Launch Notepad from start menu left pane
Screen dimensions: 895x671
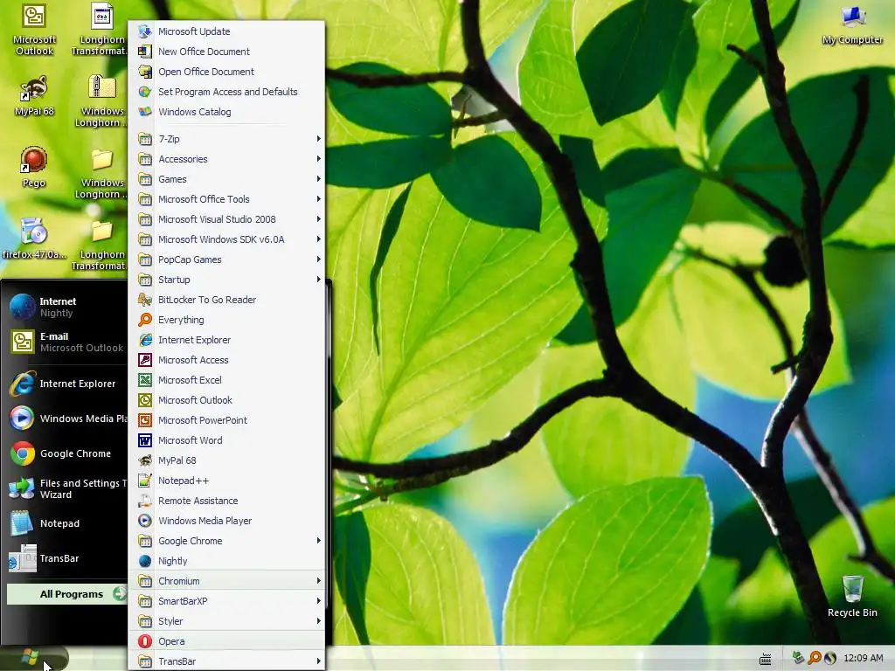pos(66,524)
